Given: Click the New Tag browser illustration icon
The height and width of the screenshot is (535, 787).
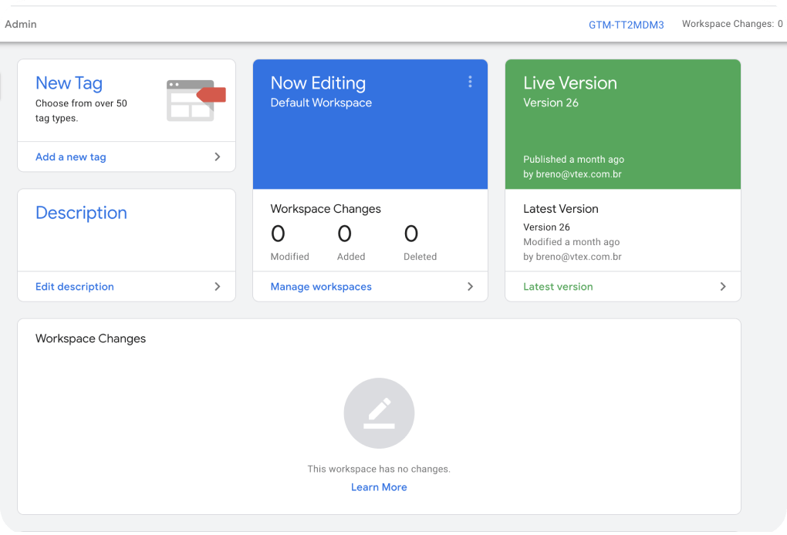Looking at the screenshot, I should [x=196, y=100].
